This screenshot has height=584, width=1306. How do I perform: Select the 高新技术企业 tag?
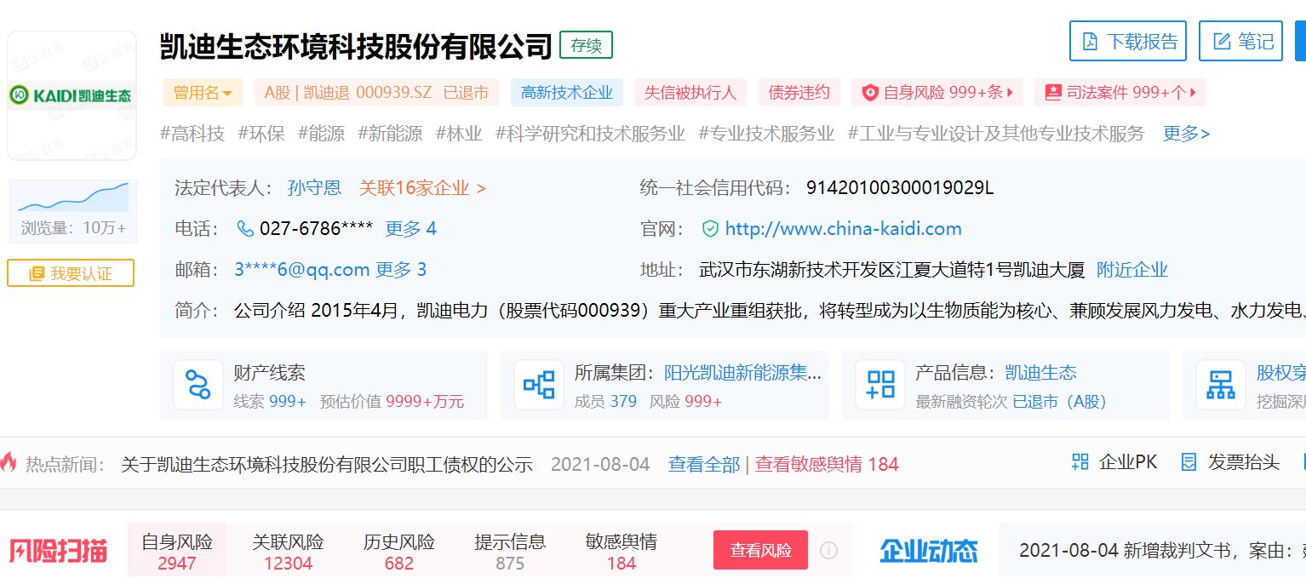[567, 93]
